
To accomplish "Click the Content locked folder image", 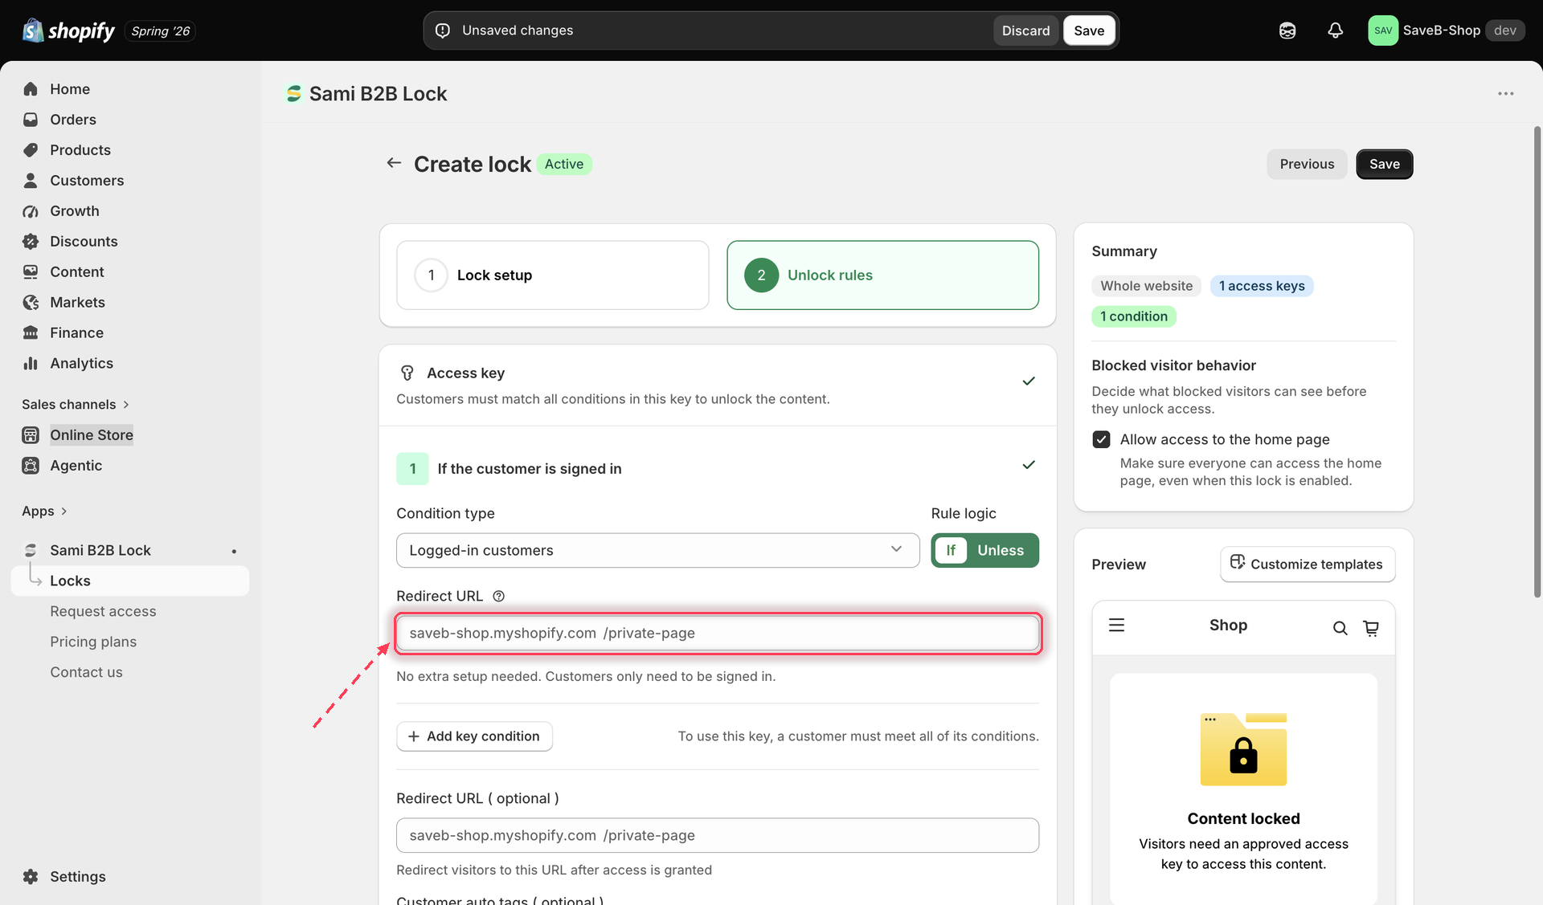I will 1242,749.
